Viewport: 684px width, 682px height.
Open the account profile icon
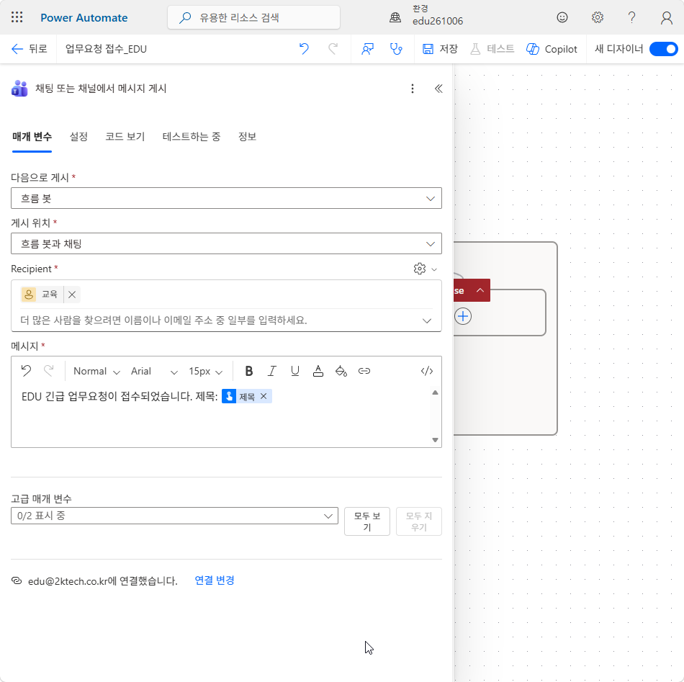pyautogui.click(x=666, y=17)
